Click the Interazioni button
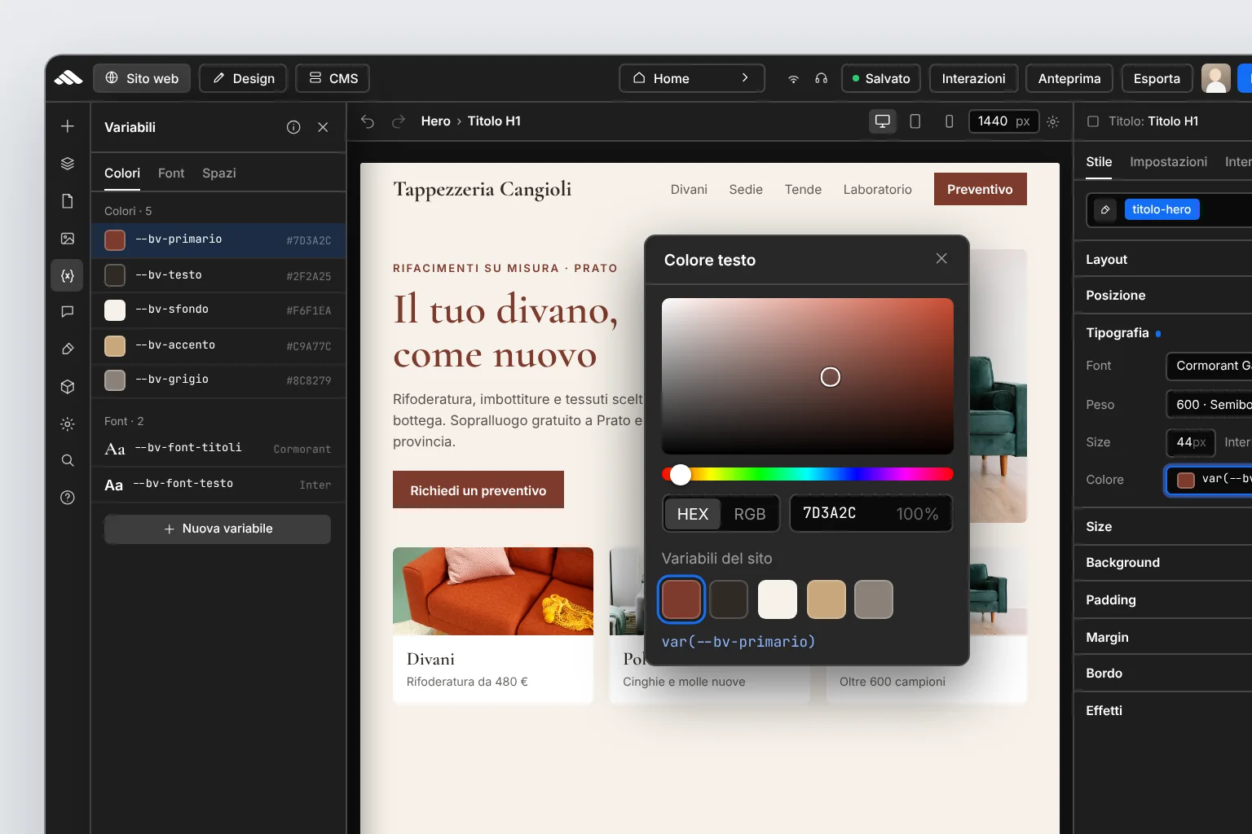The height and width of the screenshot is (834, 1252). click(x=973, y=78)
